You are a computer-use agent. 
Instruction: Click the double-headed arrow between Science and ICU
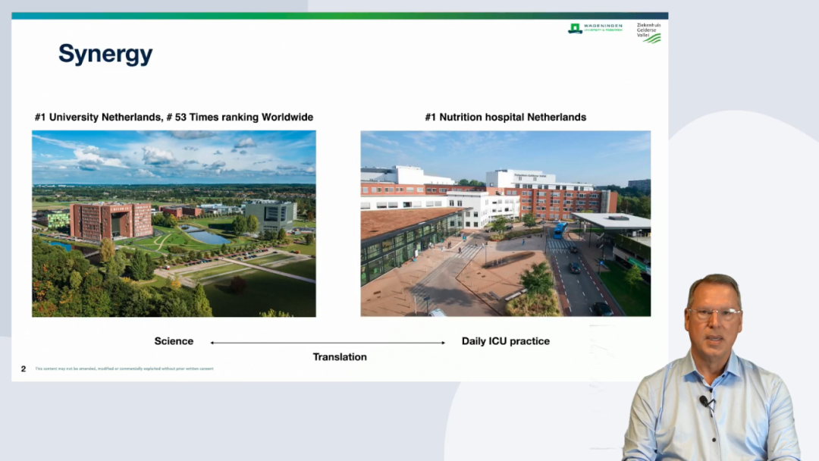point(328,343)
